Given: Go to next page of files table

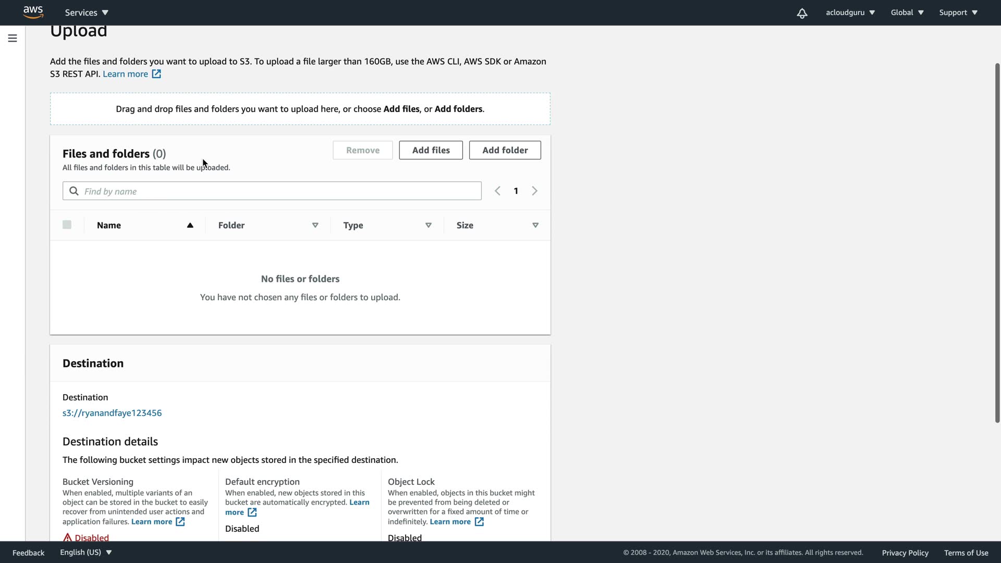Looking at the screenshot, I should tap(534, 191).
